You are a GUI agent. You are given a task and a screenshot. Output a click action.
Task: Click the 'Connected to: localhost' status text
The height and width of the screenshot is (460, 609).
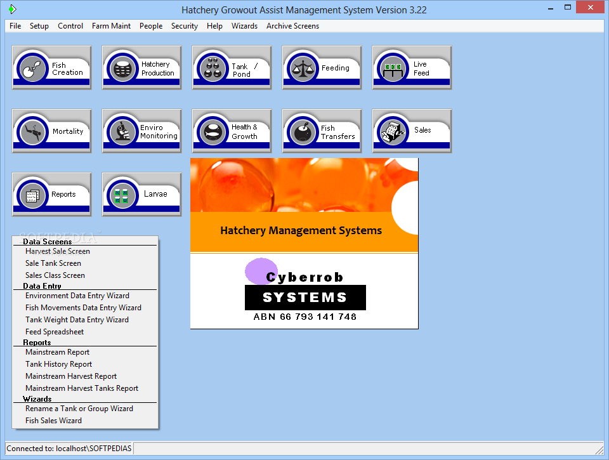click(69, 449)
